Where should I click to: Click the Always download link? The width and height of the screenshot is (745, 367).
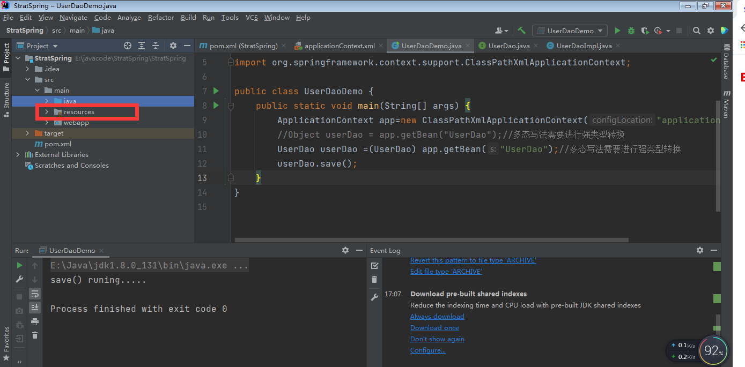pos(437,317)
